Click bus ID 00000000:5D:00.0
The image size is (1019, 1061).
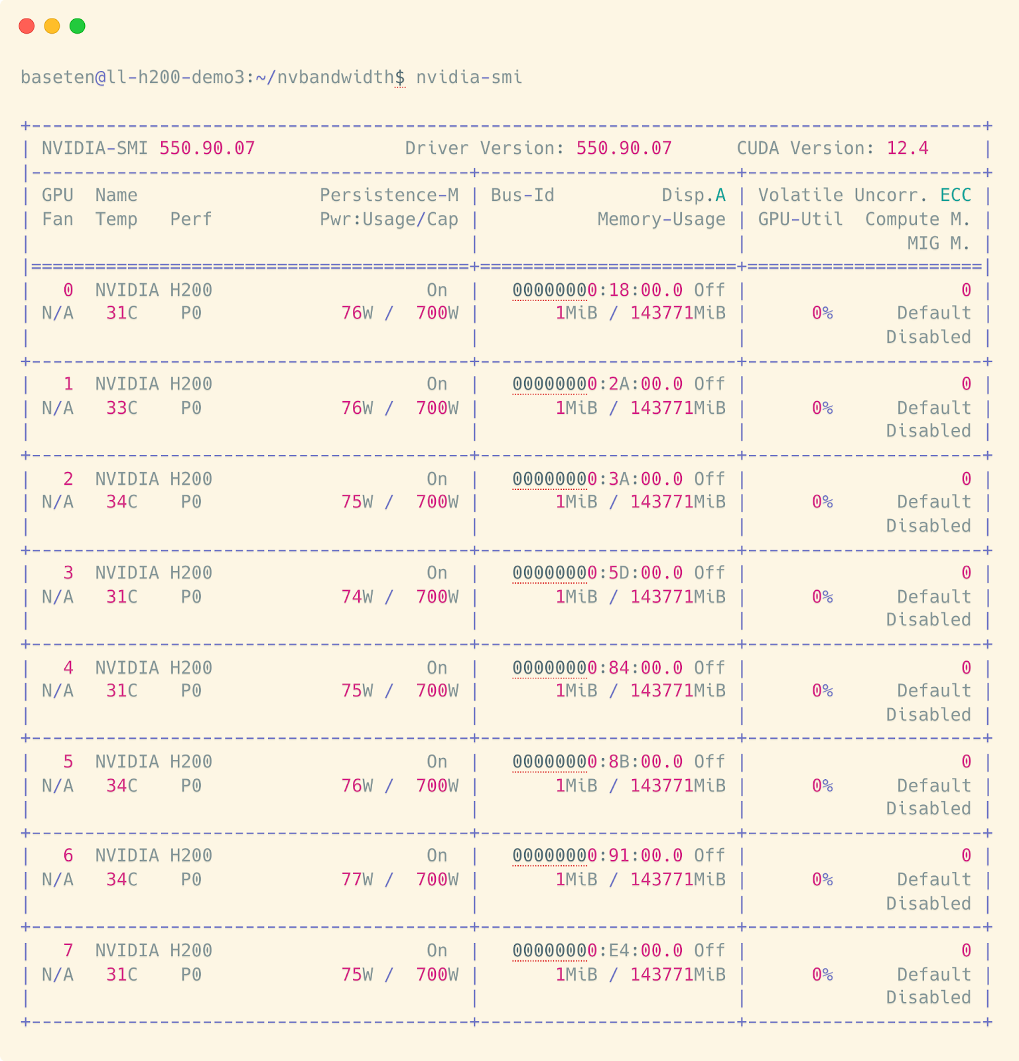598,573
